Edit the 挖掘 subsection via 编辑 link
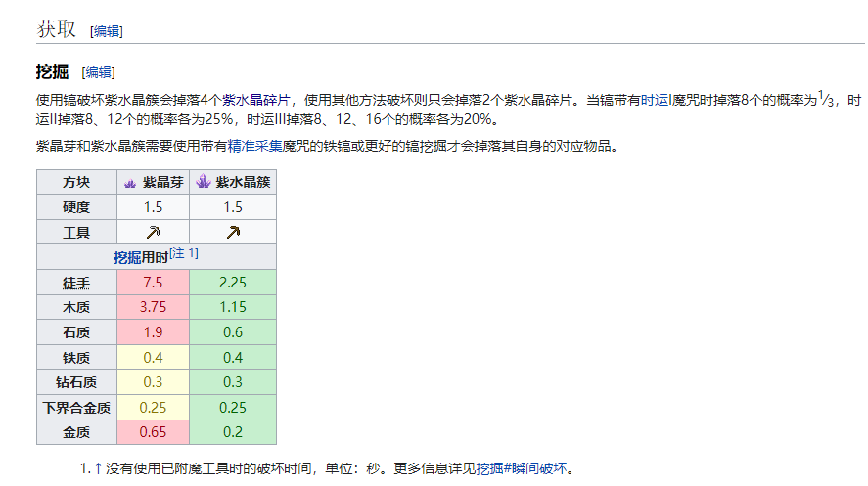This screenshot has height=486, width=868. click(x=98, y=72)
